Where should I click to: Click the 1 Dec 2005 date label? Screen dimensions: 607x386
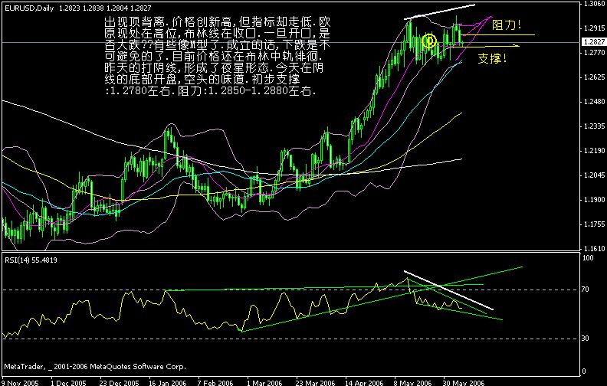pos(68,382)
